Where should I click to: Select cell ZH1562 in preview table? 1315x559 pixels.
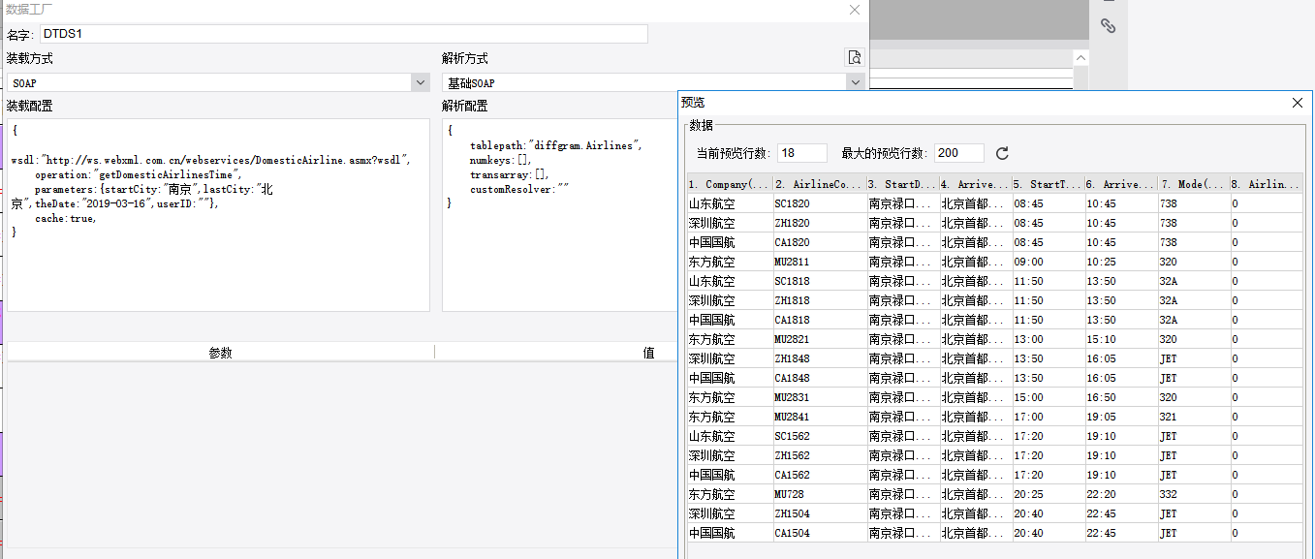[820, 455]
